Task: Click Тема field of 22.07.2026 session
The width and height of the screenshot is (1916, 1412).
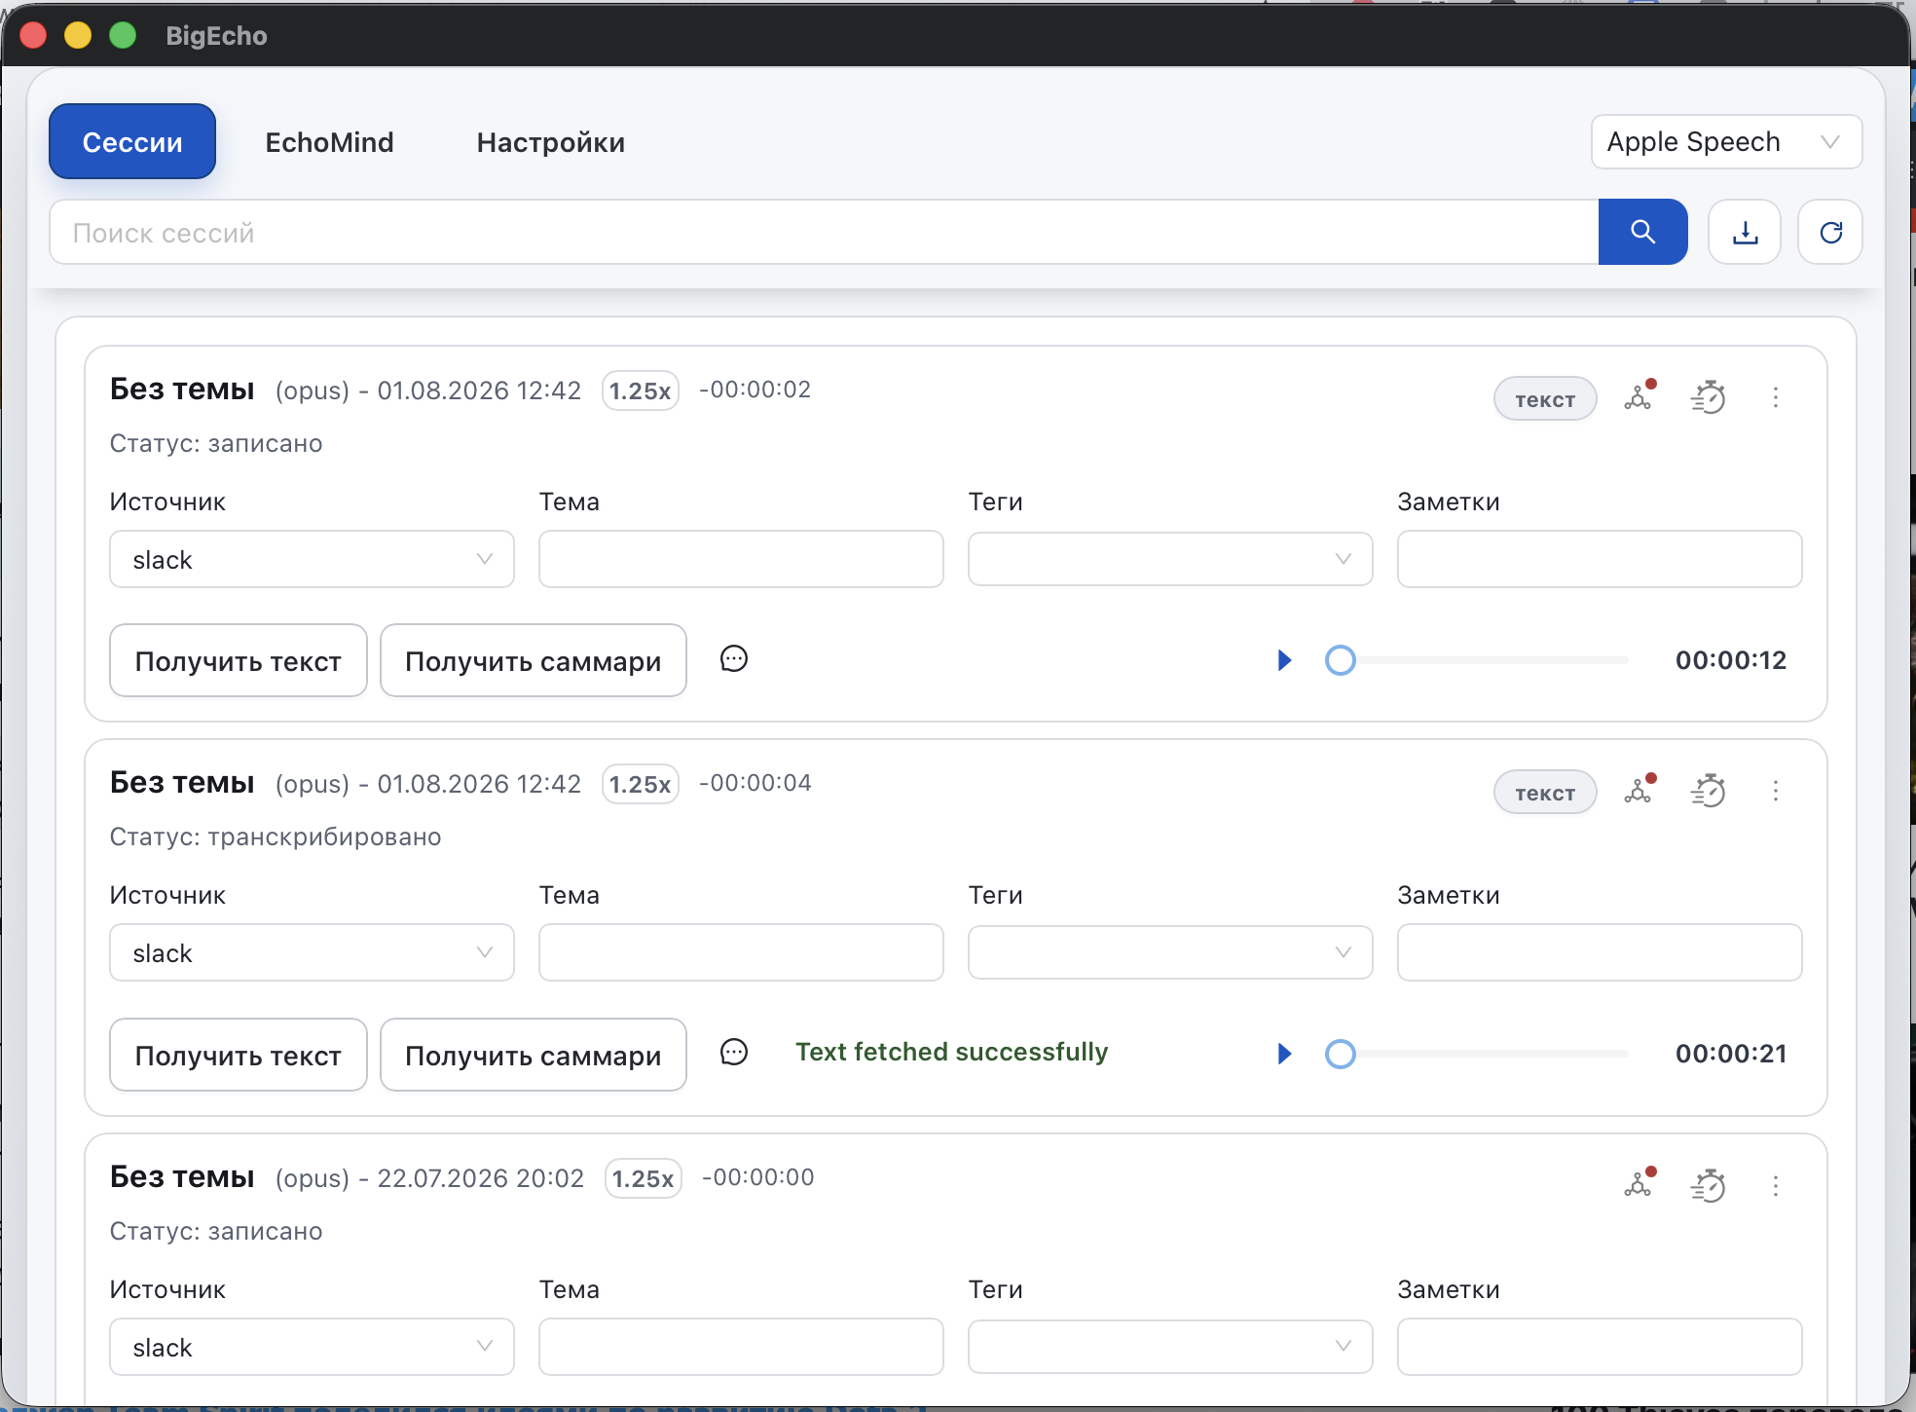Action: coord(741,1347)
